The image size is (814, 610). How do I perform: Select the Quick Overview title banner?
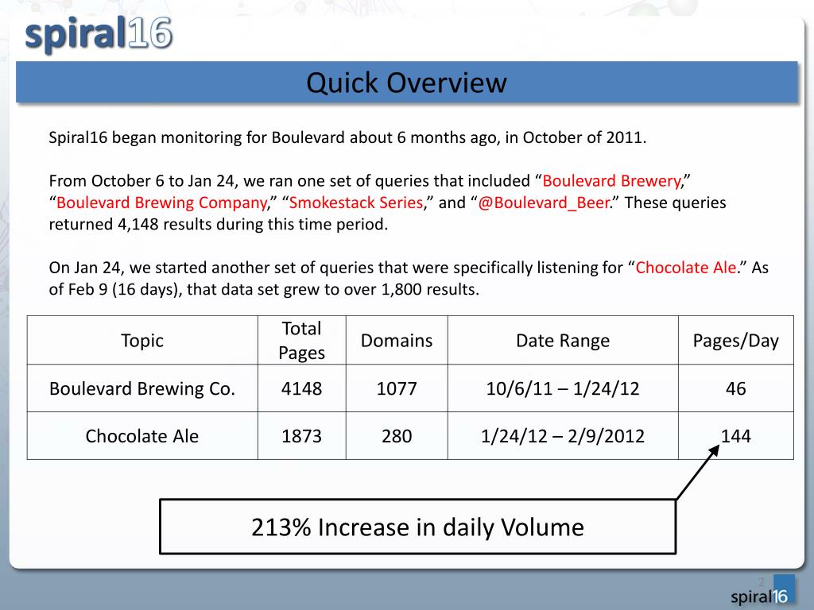[x=406, y=82]
